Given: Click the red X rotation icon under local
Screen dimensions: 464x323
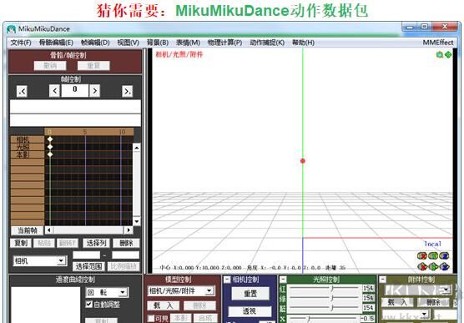Looking at the screenshot, I should point(421,255).
